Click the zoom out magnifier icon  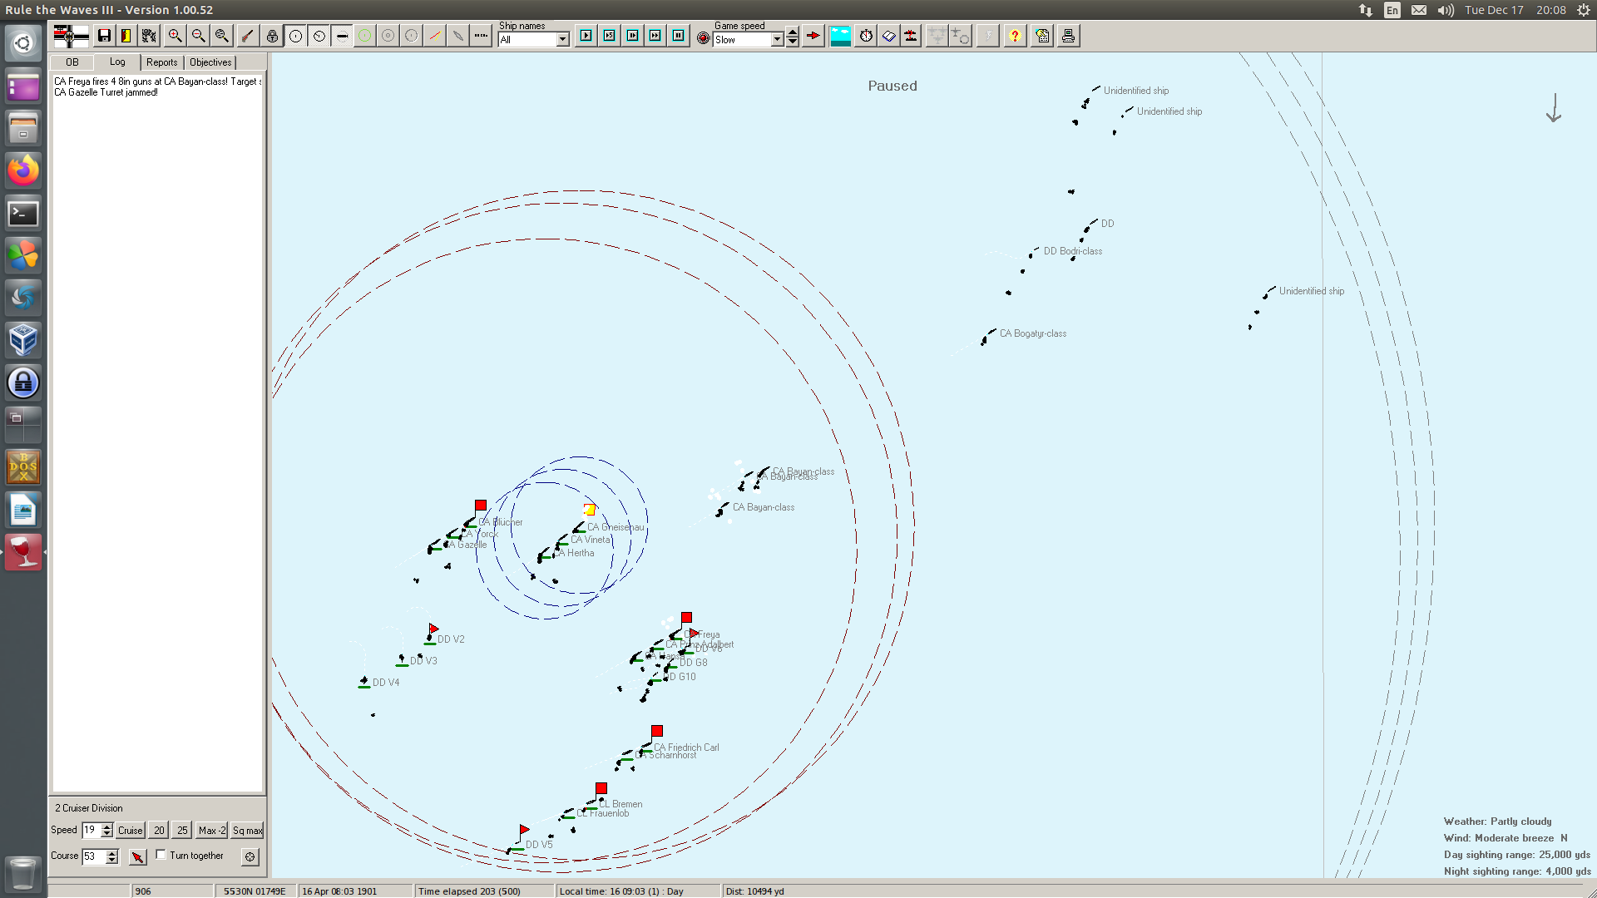pyautogui.click(x=198, y=36)
